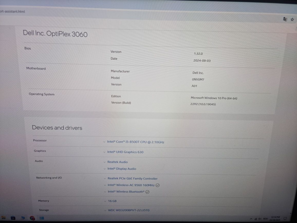Open Intel Display Audio link
The height and width of the screenshot is (223, 297).
pos(122,169)
